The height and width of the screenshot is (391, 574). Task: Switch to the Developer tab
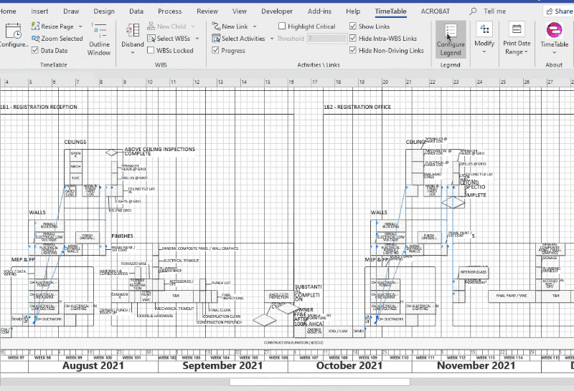point(277,11)
